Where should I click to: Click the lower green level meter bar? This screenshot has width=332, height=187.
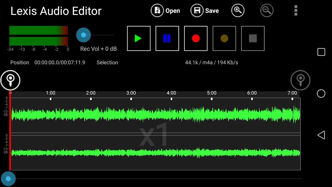(x=39, y=41)
